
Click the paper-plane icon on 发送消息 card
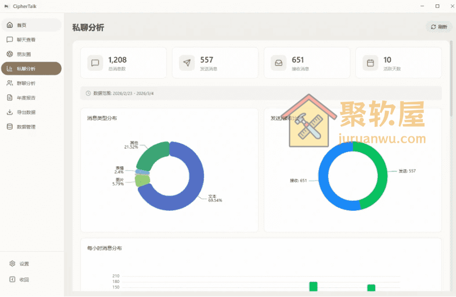[x=187, y=63]
